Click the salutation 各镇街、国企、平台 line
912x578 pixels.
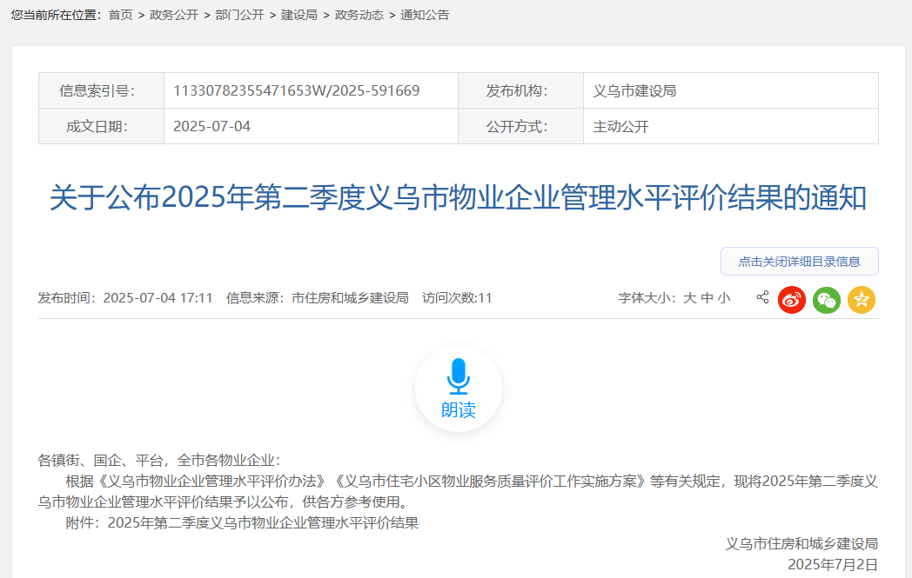pos(159,461)
